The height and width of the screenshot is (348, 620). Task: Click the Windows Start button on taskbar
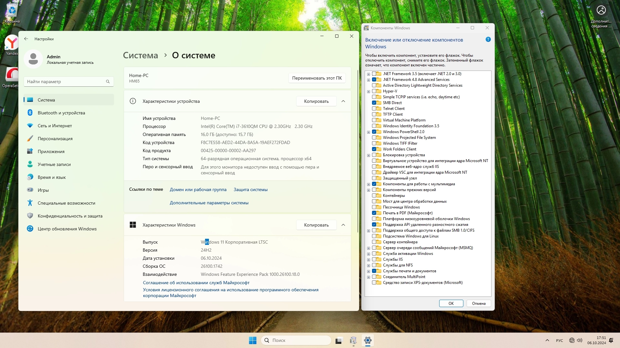tap(253, 340)
